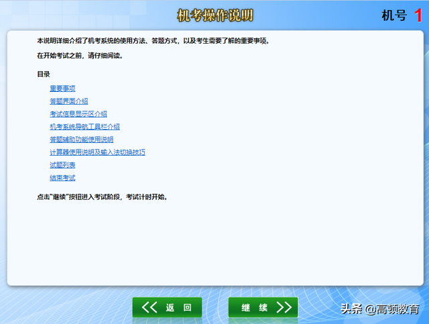Image resolution: width=429 pixels, height=324 pixels.
Task: Open the 答题辅助功能使用说明 link
Action: coord(82,140)
